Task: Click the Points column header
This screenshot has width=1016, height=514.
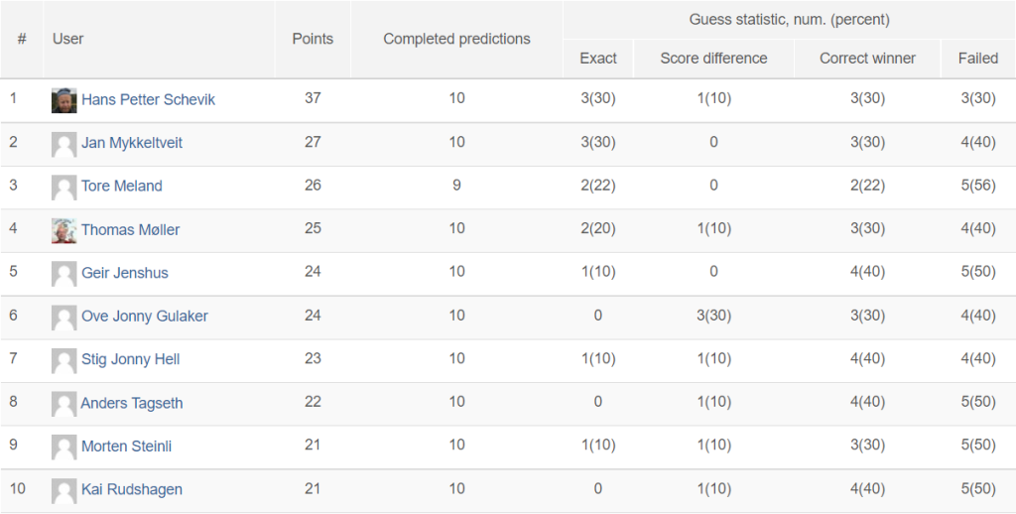Action: coord(313,39)
